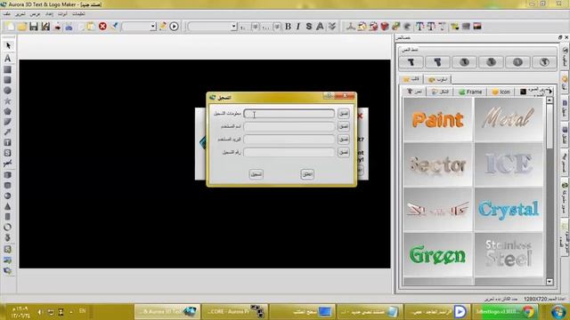The width and height of the screenshot is (570, 320).
Task: Click the Windows Start orb
Action: click(558, 312)
